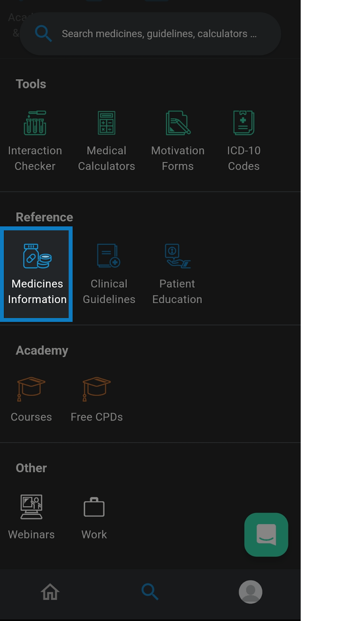Open the Clinical Guidelines document icon
This screenshot has height=621, width=349.
(x=109, y=256)
